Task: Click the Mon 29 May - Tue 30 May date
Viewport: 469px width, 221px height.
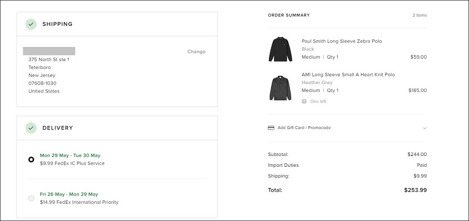Action: click(70, 155)
